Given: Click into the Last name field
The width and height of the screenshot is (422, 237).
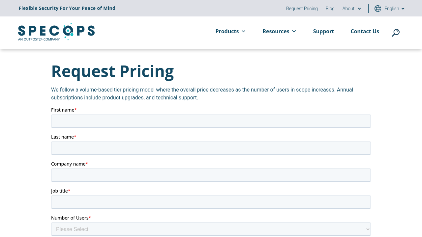Looking at the screenshot, I should (x=211, y=148).
